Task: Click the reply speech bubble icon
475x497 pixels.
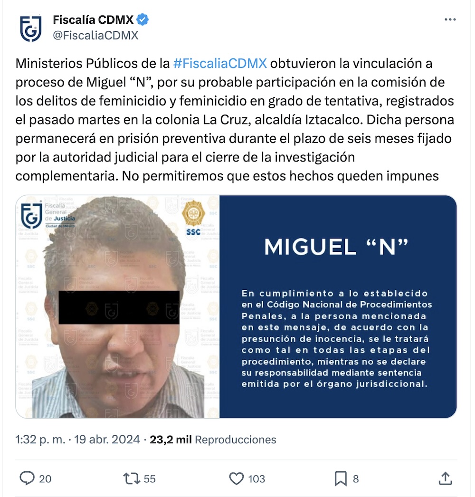Action: click(x=27, y=478)
